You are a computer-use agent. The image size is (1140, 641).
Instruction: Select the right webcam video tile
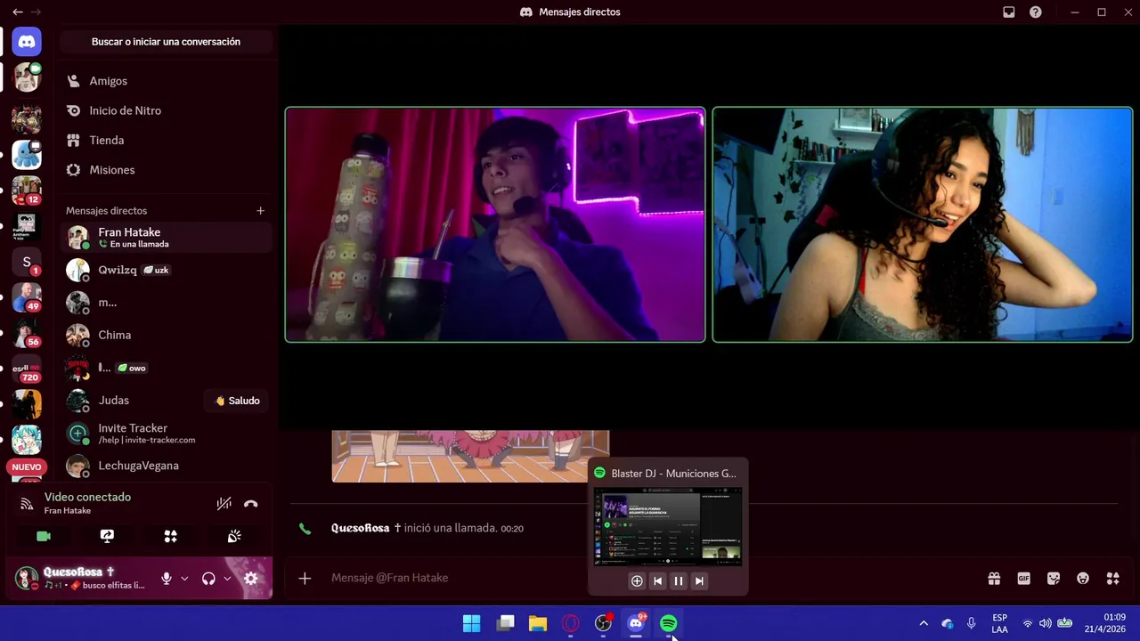pyautogui.click(x=923, y=224)
